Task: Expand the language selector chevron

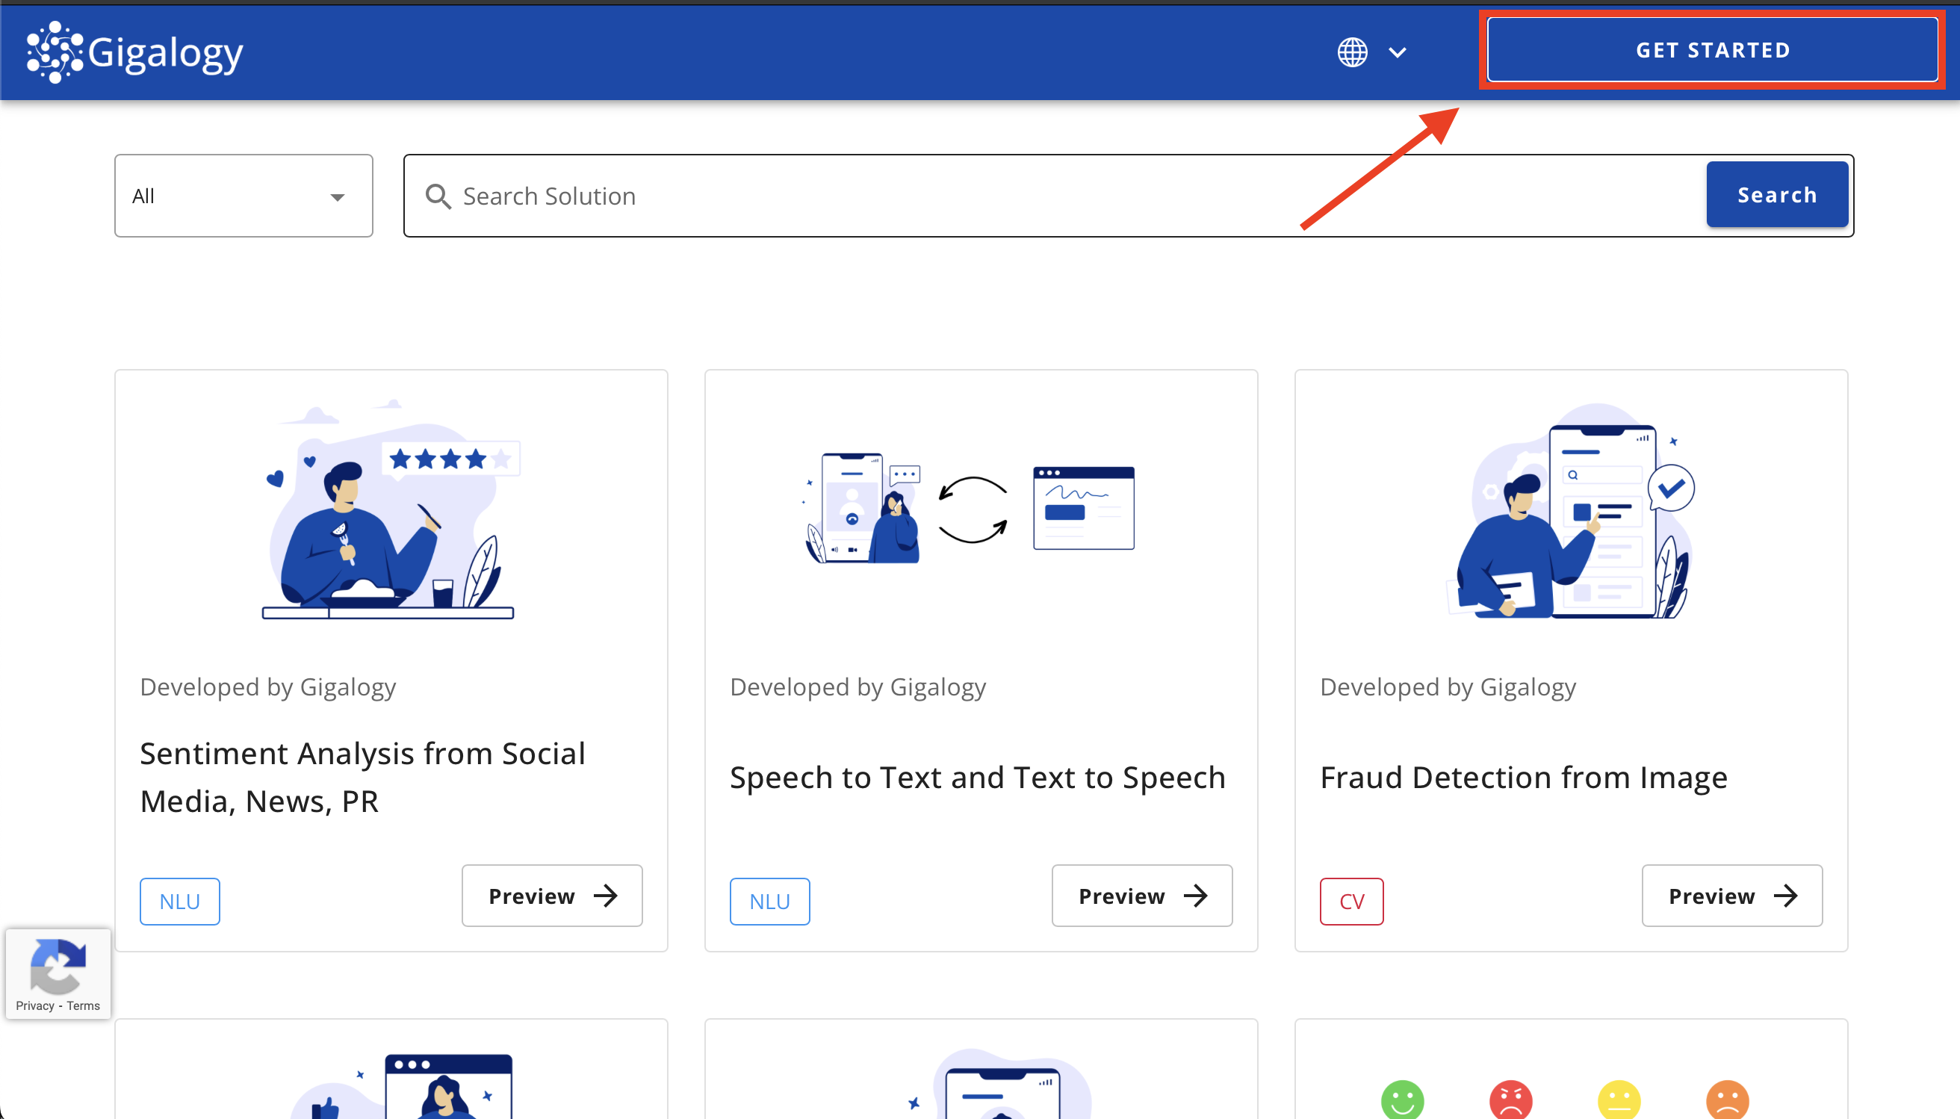Action: (1398, 52)
